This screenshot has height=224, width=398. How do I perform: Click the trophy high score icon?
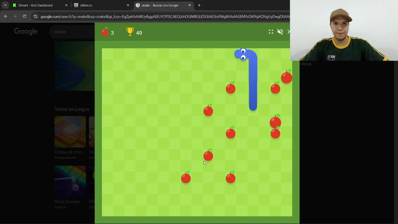[x=130, y=31]
